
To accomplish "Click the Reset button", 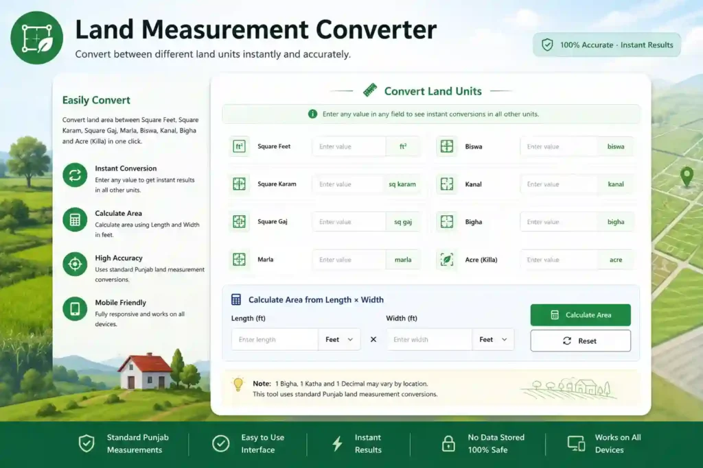I will pyautogui.click(x=580, y=341).
